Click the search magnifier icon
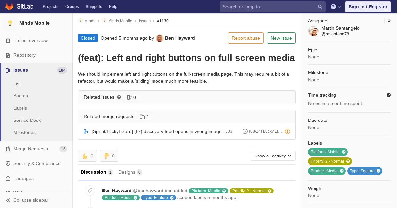 pyautogui.click(x=320, y=7)
